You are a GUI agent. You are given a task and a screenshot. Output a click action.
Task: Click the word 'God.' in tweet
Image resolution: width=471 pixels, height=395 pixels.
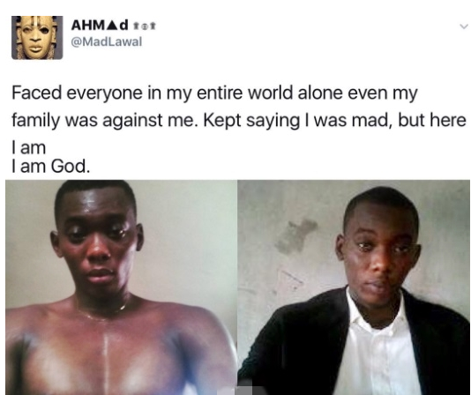[x=71, y=166]
